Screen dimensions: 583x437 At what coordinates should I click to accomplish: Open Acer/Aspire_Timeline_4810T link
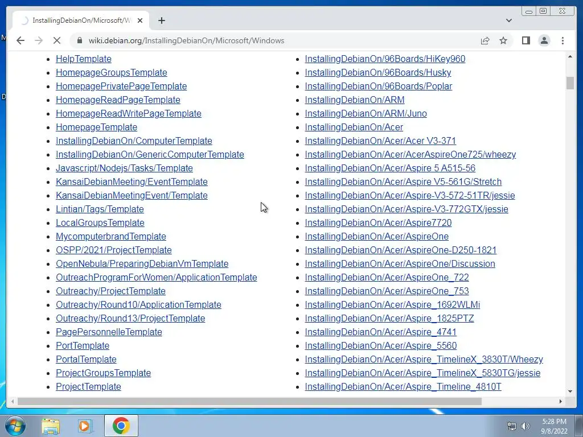[403, 386]
